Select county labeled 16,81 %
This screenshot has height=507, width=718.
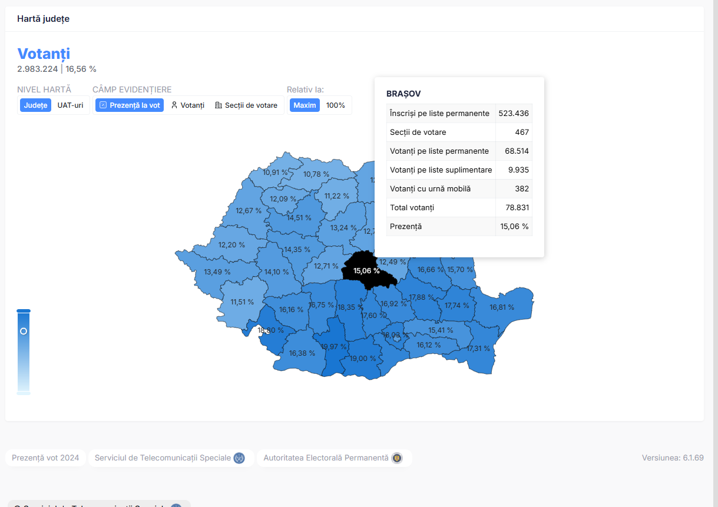tap(502, 307)
